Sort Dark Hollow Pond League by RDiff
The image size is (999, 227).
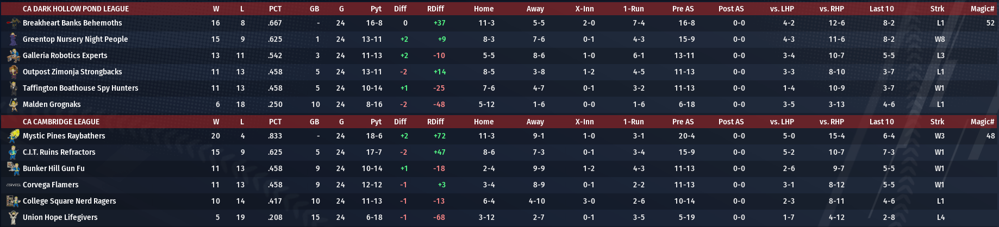435,9
